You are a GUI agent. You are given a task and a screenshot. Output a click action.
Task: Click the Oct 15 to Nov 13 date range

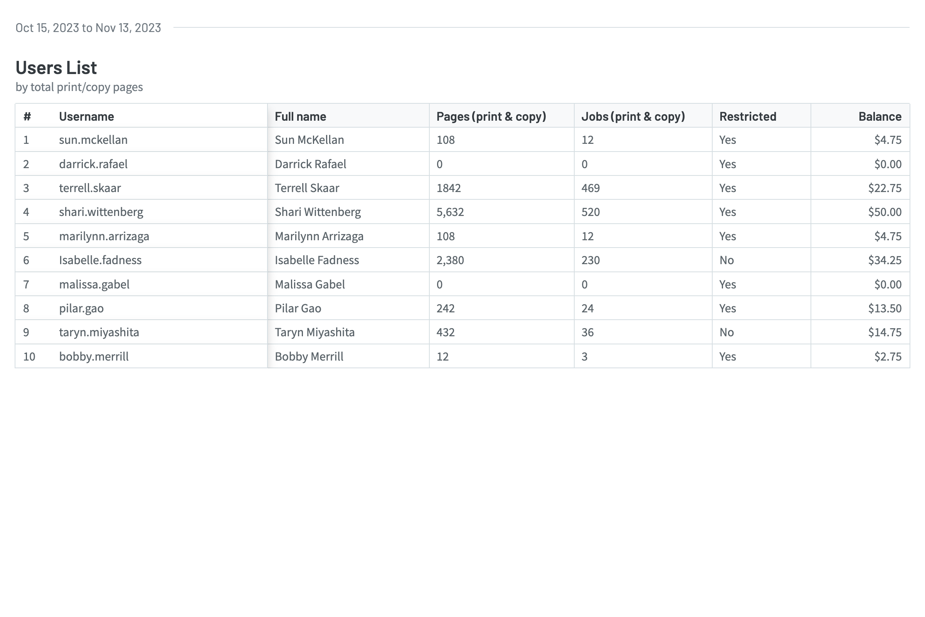pyautogui.click(x=88, y=28)
